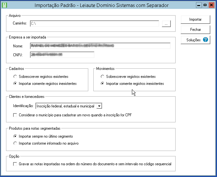Choose Sobrescrever registros existentes under Movimentos
217x177 pixels.
click(102, 77)
